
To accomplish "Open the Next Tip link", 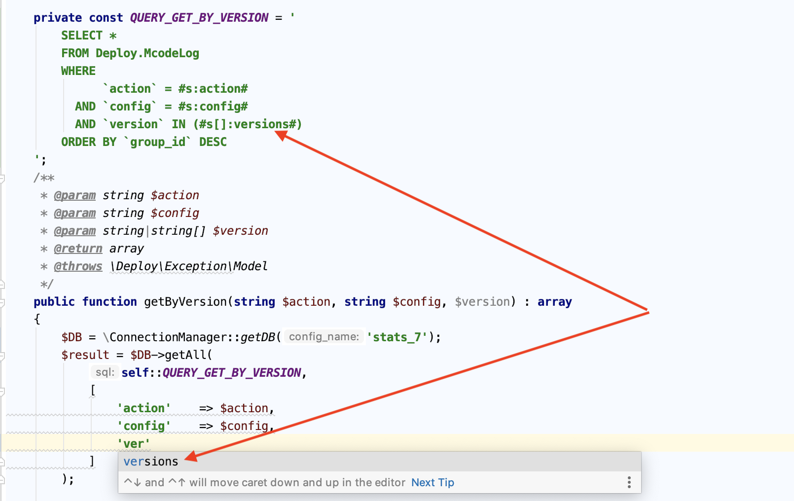I will [433, 482].
